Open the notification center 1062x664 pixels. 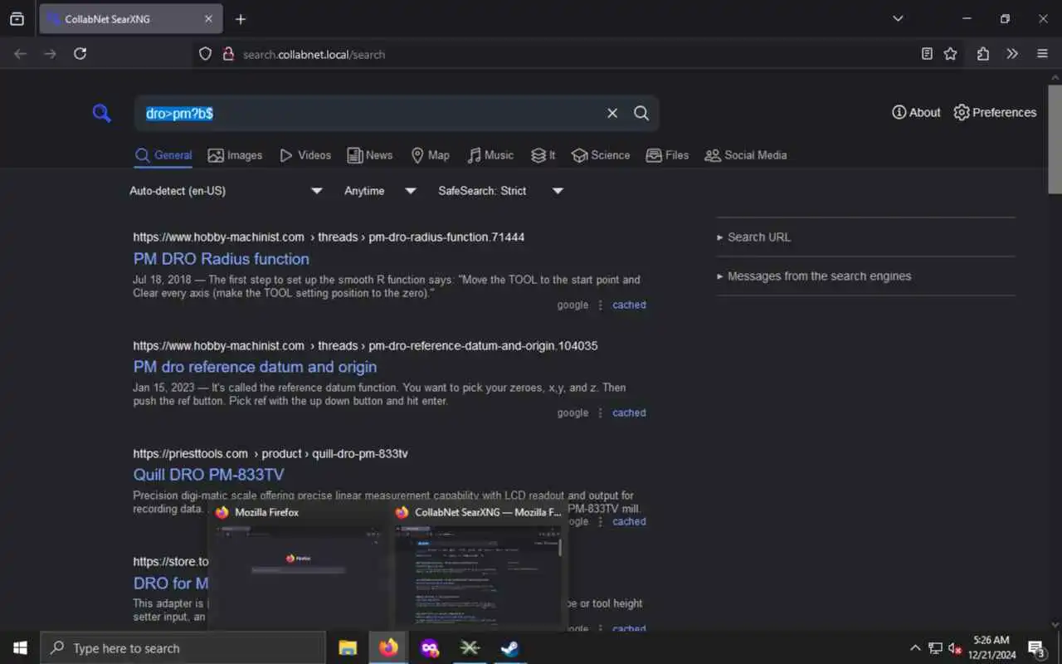pyautogui.click(x=1036, y=648)
